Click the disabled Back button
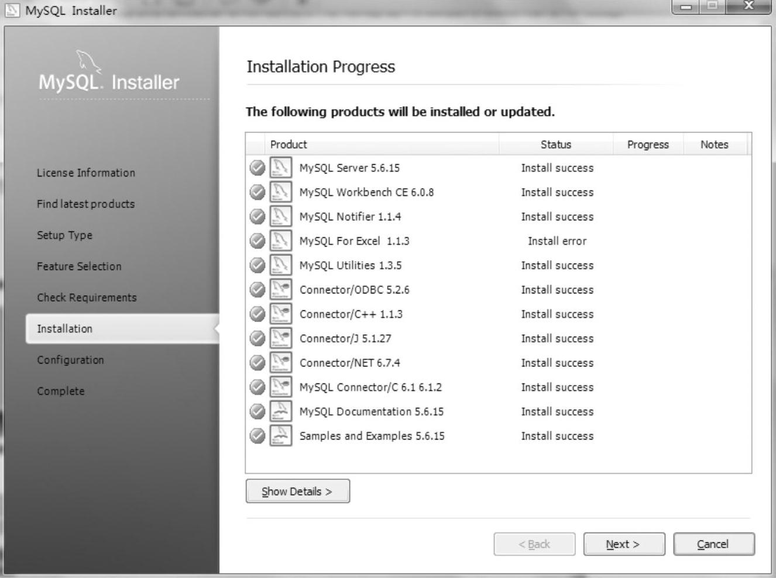776x578 pixels. click(534, 544)
